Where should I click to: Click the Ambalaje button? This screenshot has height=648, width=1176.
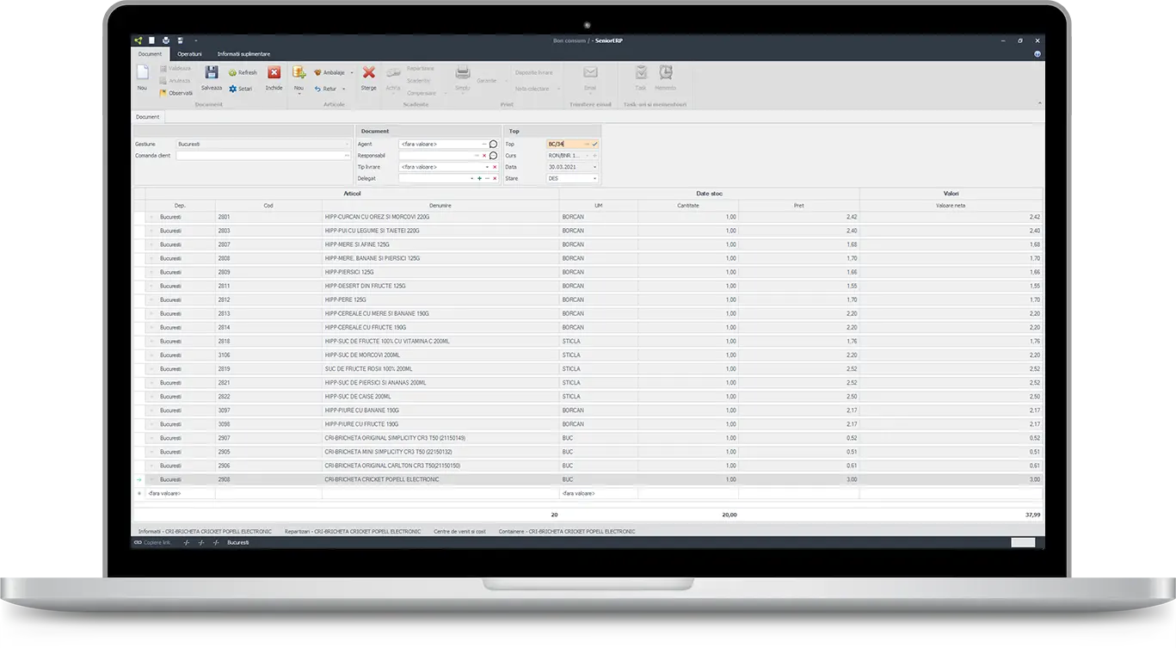click(x=329, y=73)
